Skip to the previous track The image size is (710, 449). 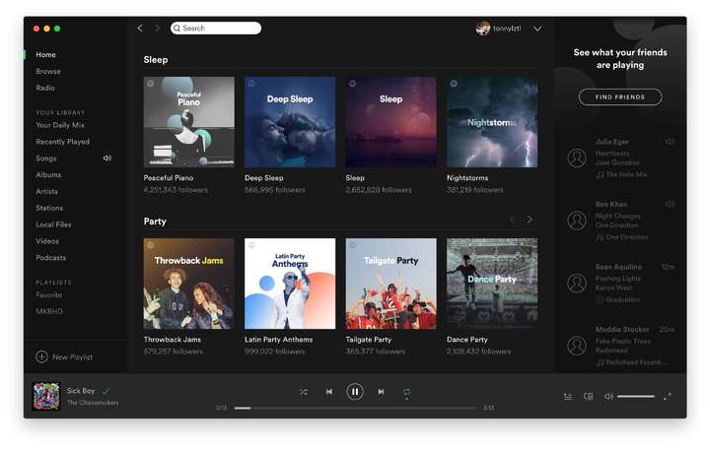[x=329, y=392]
